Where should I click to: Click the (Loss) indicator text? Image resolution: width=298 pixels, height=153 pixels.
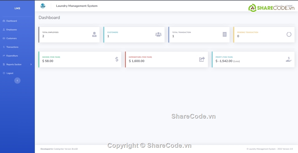237,61
